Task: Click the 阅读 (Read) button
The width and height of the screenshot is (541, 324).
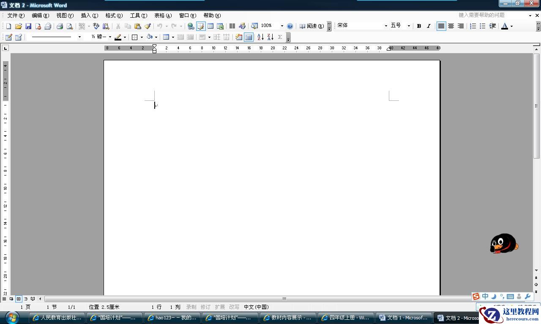Action: pyautogui.click(x=312, y=26)
